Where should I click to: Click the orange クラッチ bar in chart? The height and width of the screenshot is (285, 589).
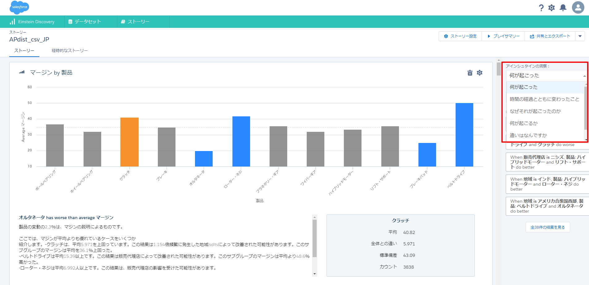coord(129,142)
